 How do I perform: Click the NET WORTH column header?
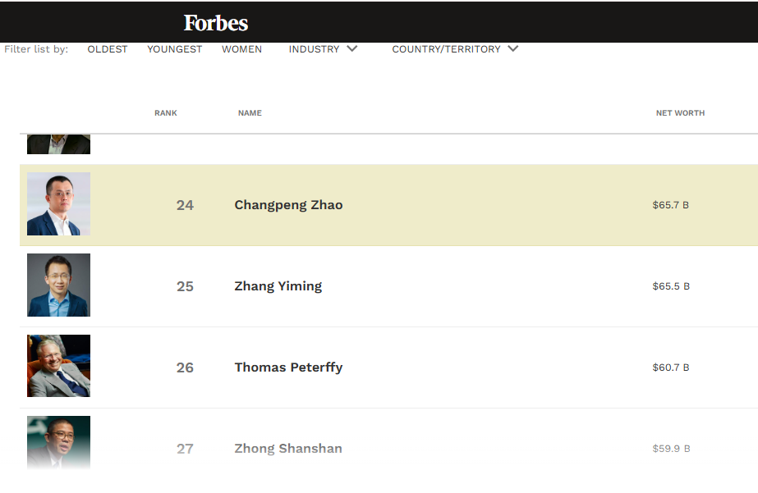(680, 113)
